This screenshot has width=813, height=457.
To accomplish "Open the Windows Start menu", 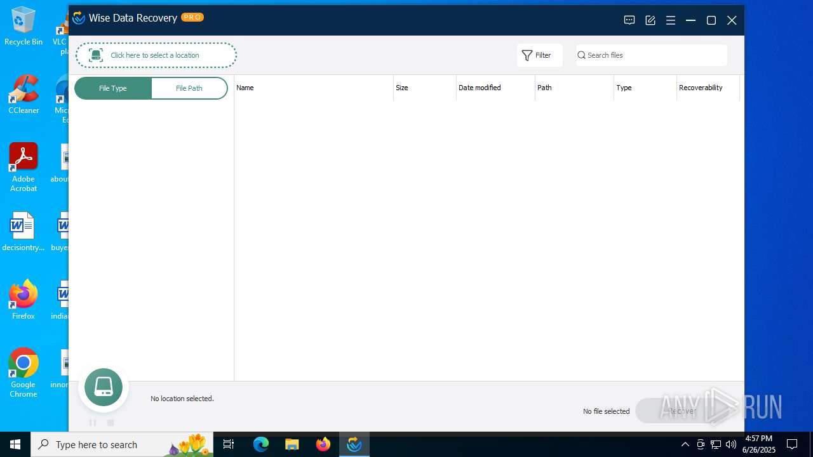I will pos(15,444).
